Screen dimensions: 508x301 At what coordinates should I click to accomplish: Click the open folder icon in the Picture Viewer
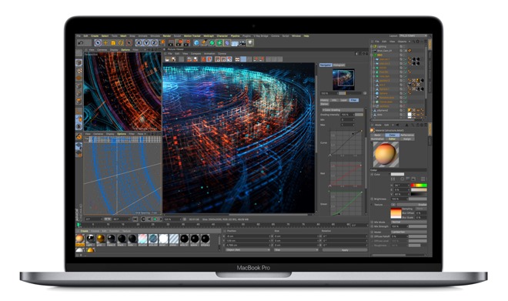click(x=167, y=59)
